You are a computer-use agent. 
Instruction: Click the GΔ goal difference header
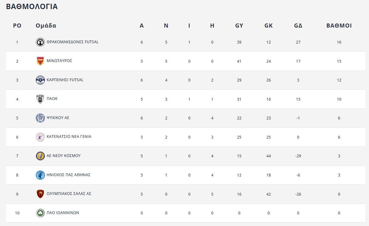[x=298, y=26]
